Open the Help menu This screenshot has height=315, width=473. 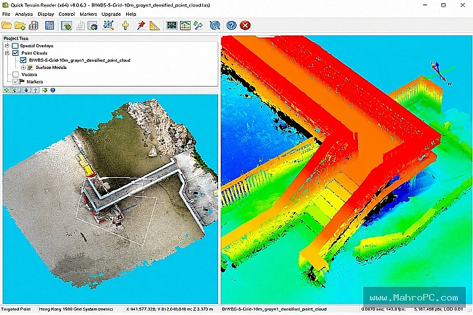131,14
